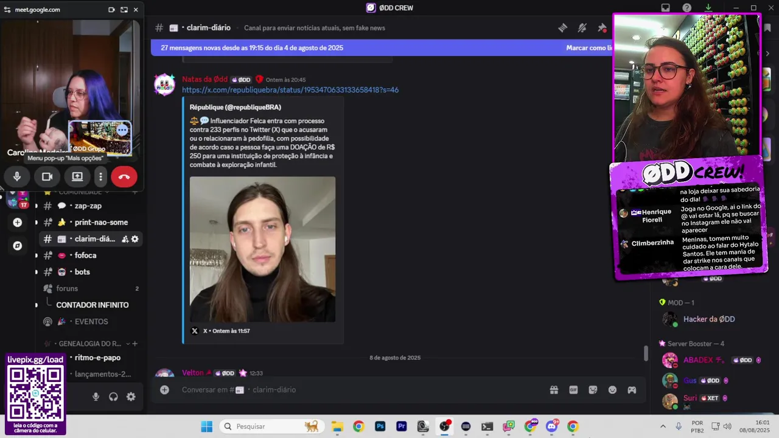Toggle Discord microphone mute in user panel

pos(96,397)
